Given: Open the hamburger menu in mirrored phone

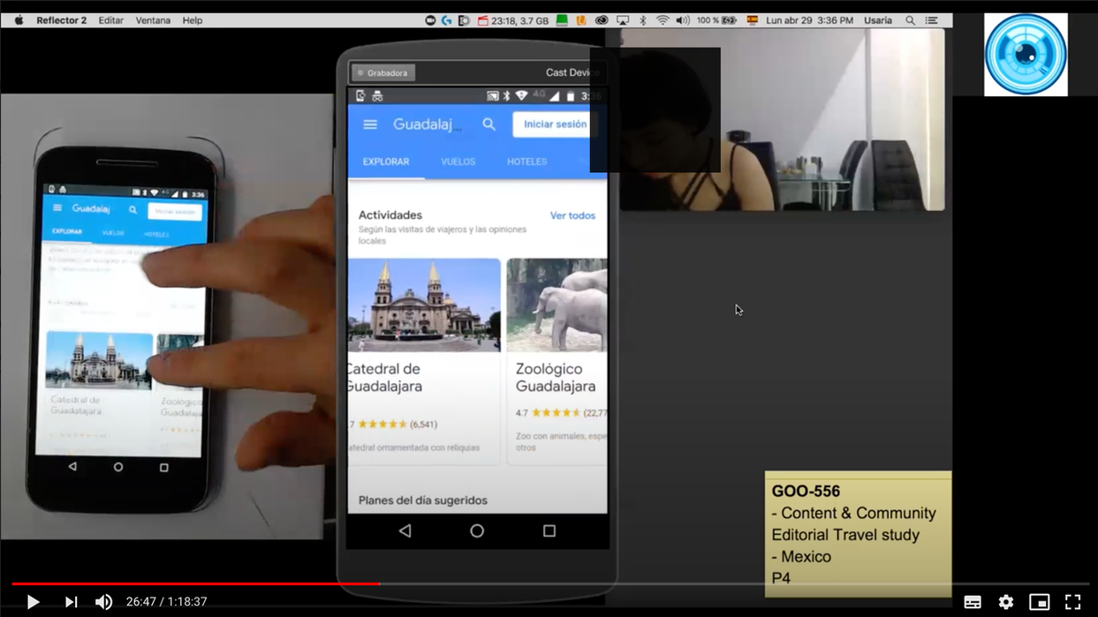Looking at the screenshot, I should pos(370,124).
